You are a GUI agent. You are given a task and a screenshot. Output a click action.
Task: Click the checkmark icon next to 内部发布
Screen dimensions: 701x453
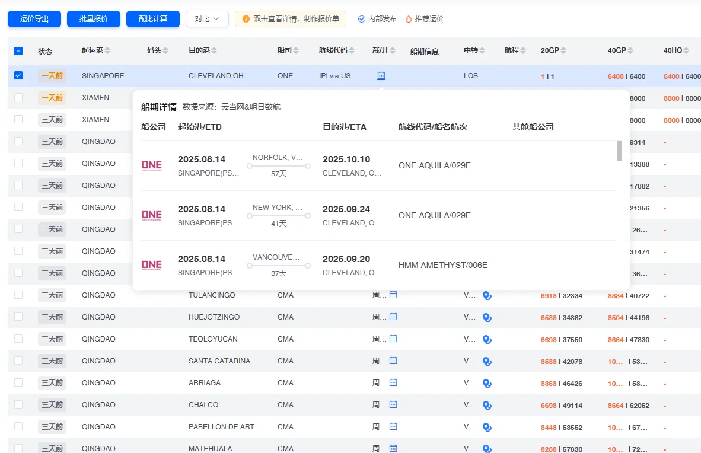361,18
